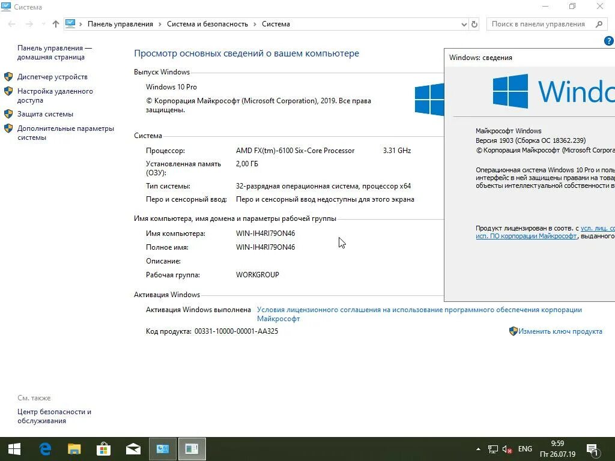This screenshot has height=461, width=615.
Task: Expand chevron after Система и безопасность breadcrumb
Action: [255, 24]
